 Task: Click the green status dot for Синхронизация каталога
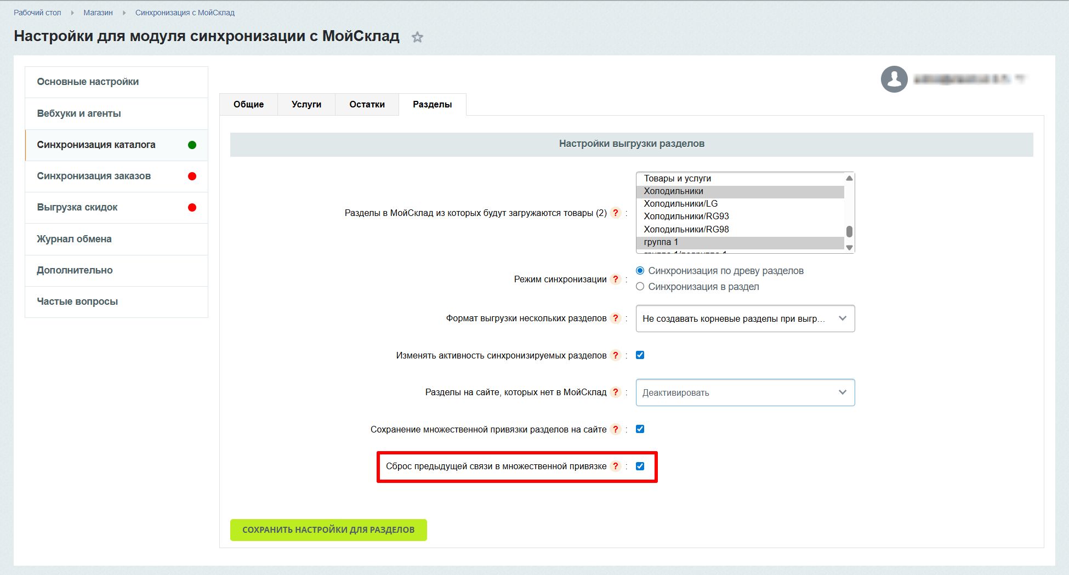click(192, 145)
